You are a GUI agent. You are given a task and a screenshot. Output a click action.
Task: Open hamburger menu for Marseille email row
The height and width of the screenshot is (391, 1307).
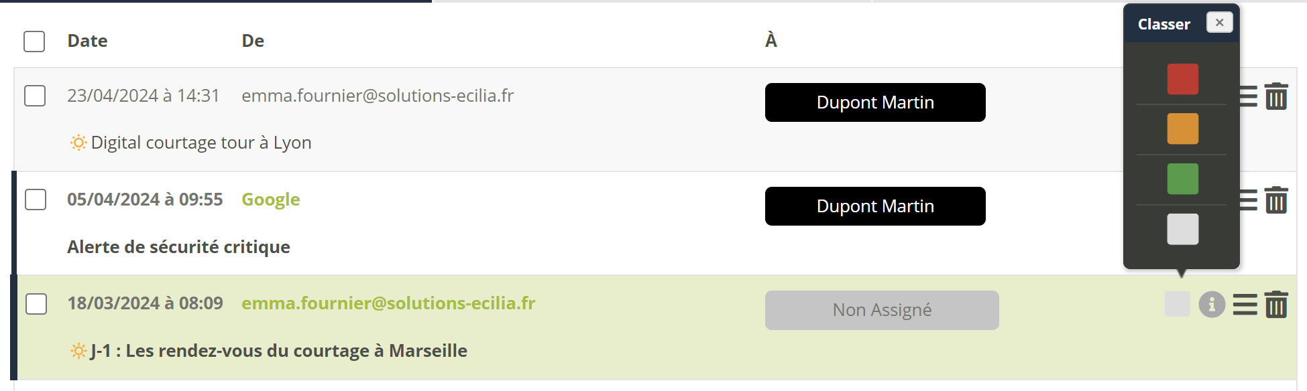point(1245,305)
